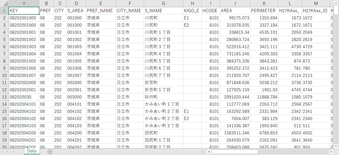Select the H27KAxx_ID header cell

(x=316, y=11)
